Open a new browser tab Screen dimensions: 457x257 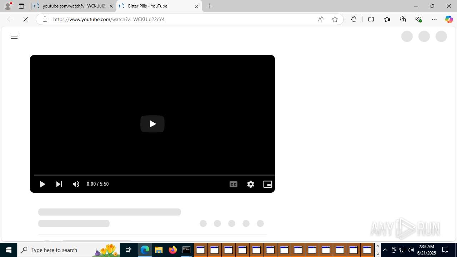210,6
